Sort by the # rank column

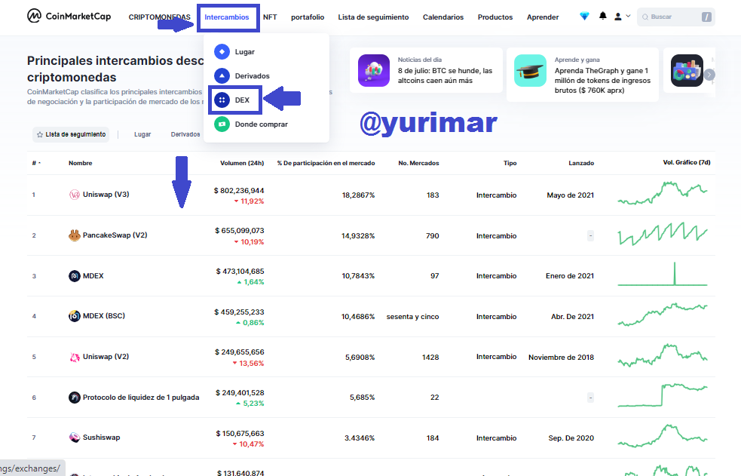tap(36, 163)
